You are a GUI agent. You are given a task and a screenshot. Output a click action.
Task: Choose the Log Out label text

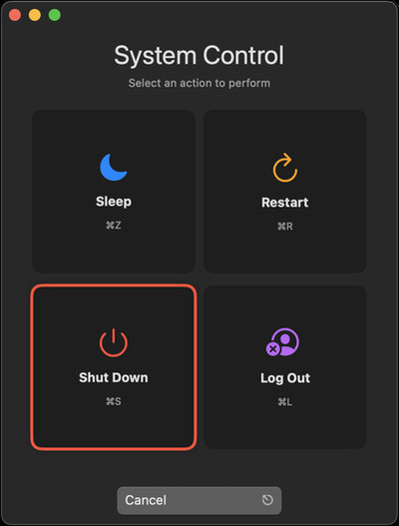(285, 378)
